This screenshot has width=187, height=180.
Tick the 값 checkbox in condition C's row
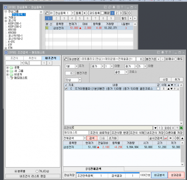tap(158, 89)
